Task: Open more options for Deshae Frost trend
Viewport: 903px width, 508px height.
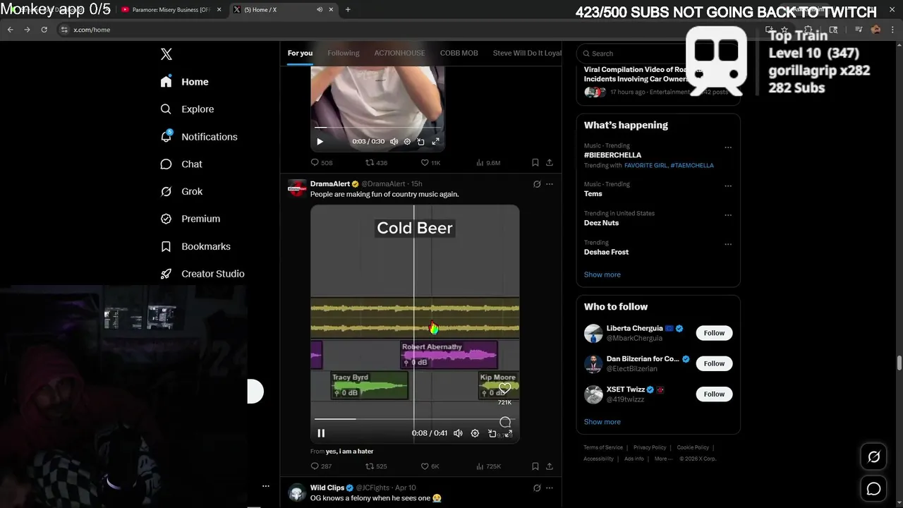Action: pos(728,245)
